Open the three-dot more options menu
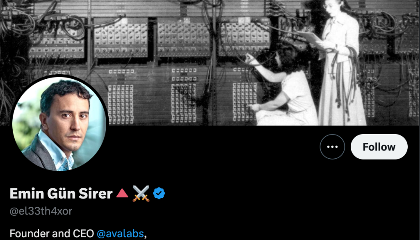 point(332,147)
